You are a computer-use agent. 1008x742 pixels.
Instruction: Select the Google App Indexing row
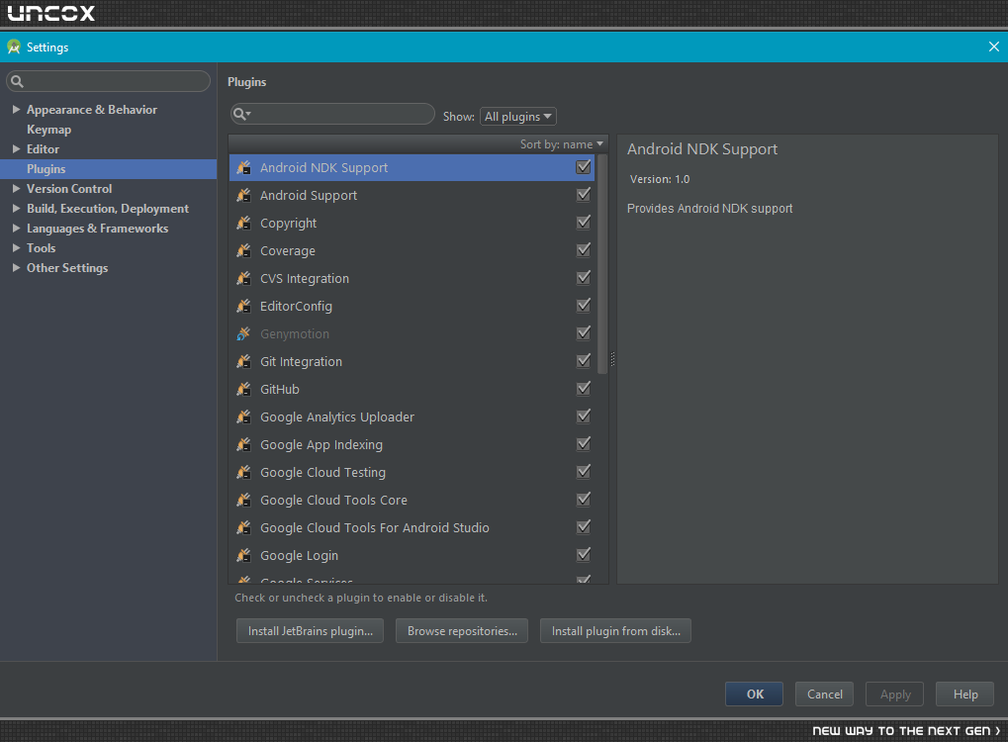(x=412, y=444)
